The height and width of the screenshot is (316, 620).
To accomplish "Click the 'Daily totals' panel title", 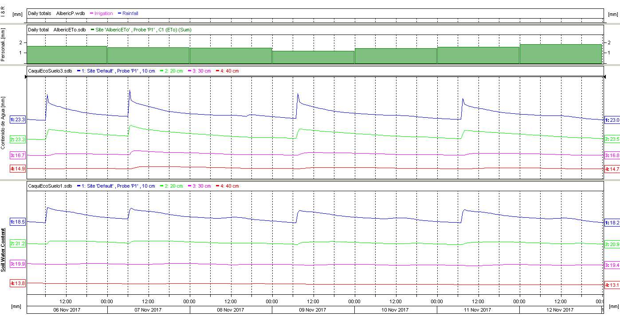I will (39, 13).
